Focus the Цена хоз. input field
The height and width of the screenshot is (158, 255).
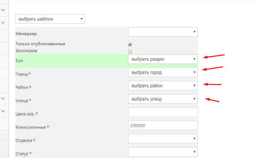click(163, 112)
